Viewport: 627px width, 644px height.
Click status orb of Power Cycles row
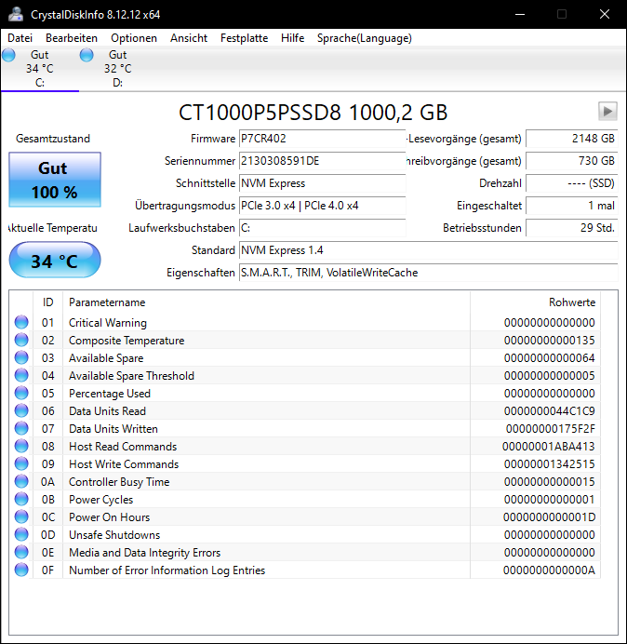(21, 499)
